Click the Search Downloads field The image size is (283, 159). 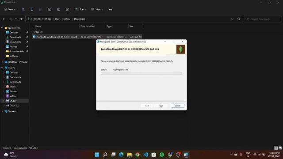[x=263, y=19]
